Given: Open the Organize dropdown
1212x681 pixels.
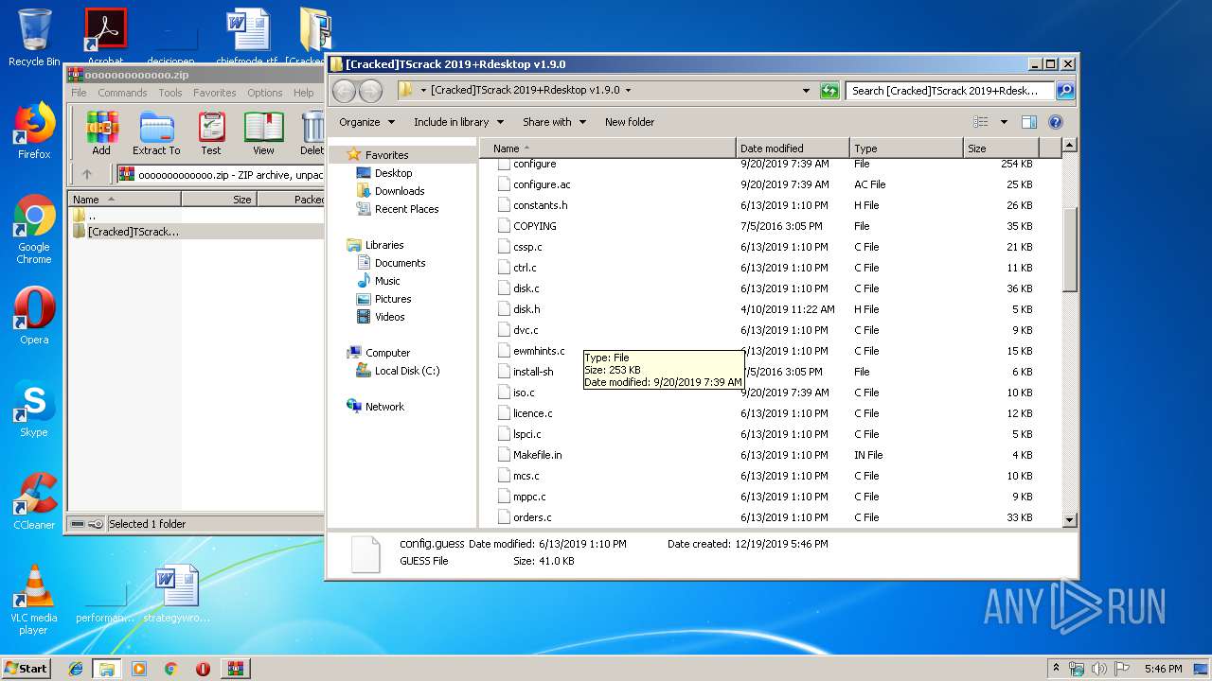Looking at the screenshot, I should point(365,122).
